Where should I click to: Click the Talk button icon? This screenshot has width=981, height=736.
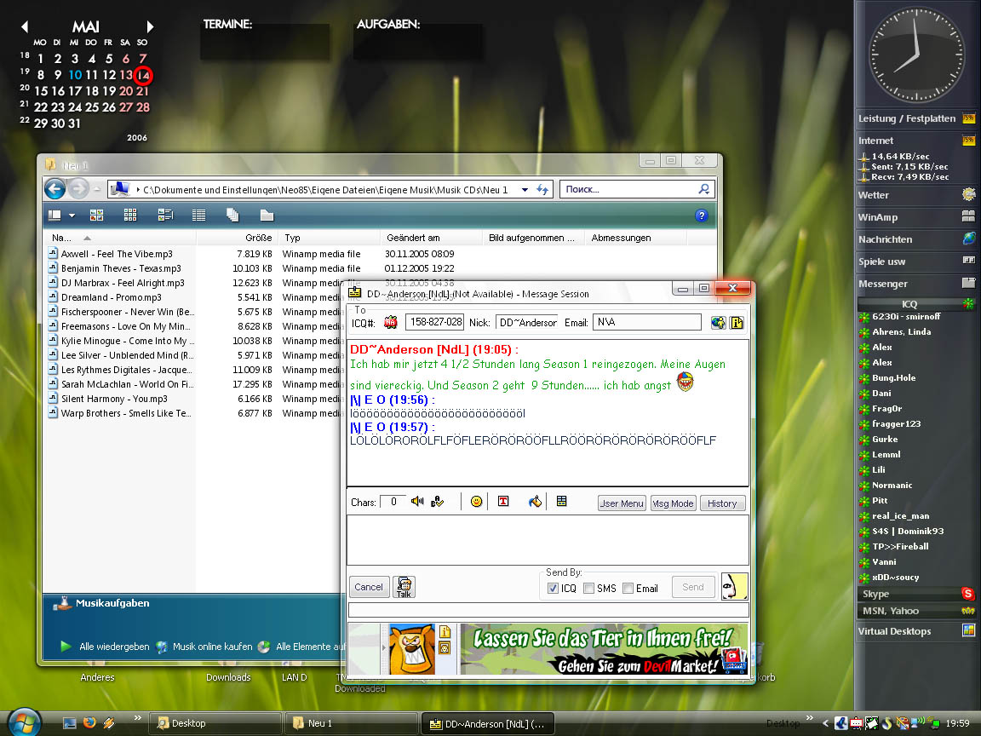pyautogui.click(x=404, y=587)
